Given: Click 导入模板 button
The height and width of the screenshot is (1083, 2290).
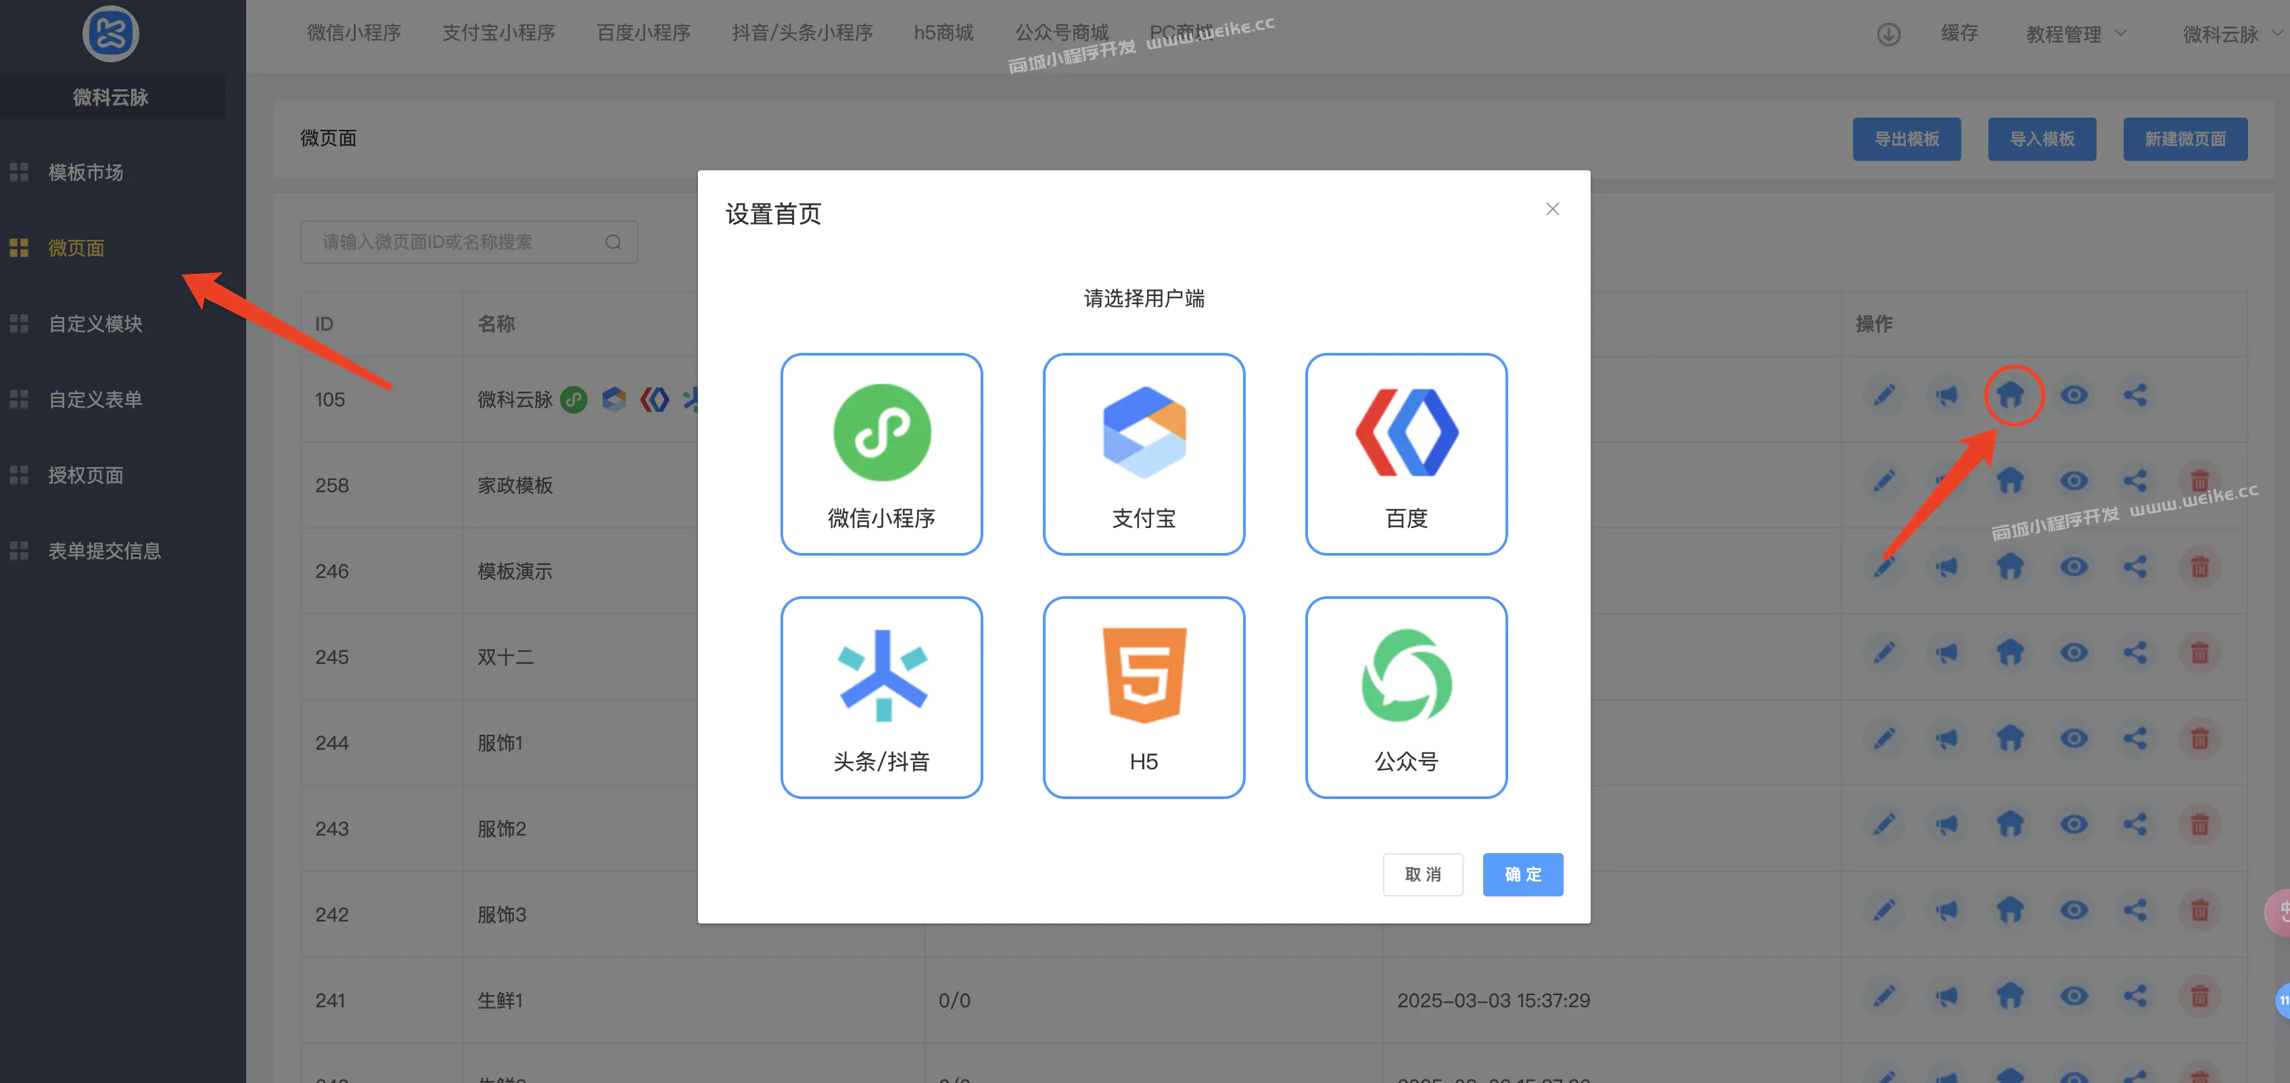Looking at the screenshot, I should coord(2041,139).
